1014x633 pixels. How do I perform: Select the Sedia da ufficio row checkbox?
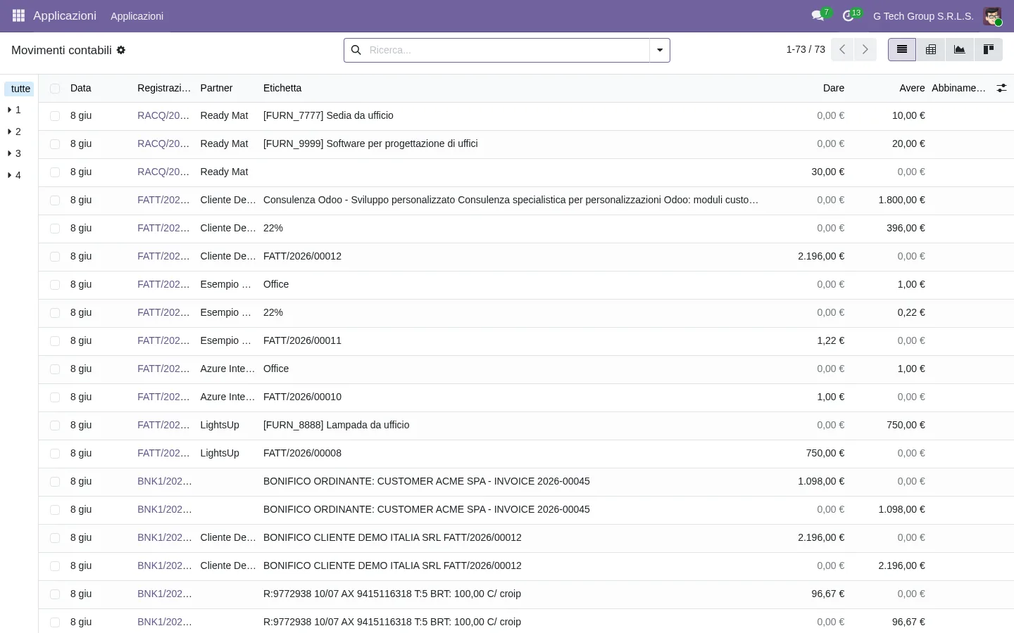(55, 116)
